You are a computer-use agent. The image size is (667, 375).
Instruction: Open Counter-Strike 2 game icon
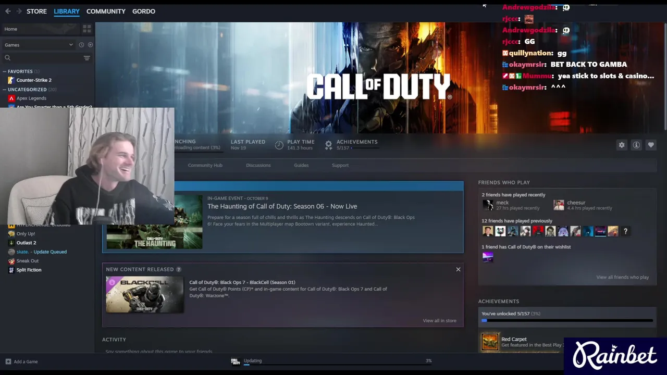11,80
